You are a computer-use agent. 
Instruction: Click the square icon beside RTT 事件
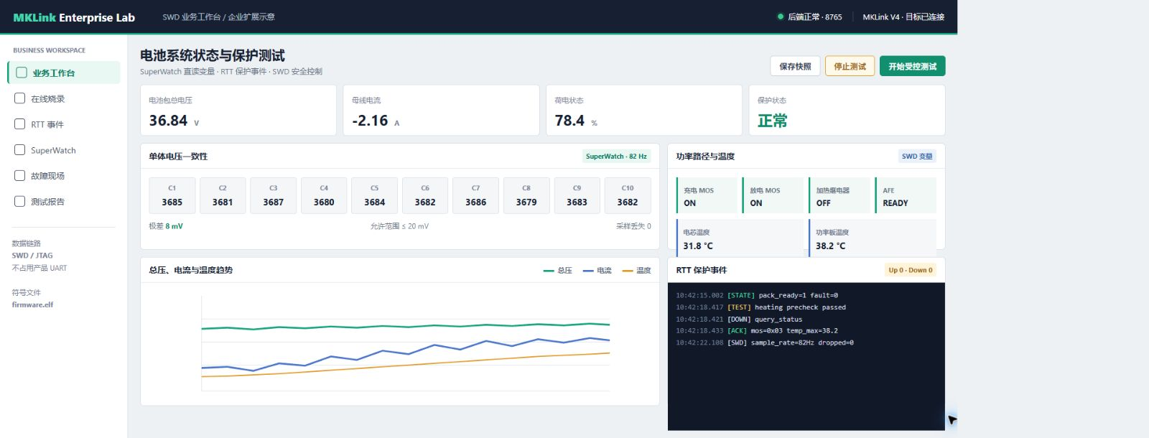20,124
